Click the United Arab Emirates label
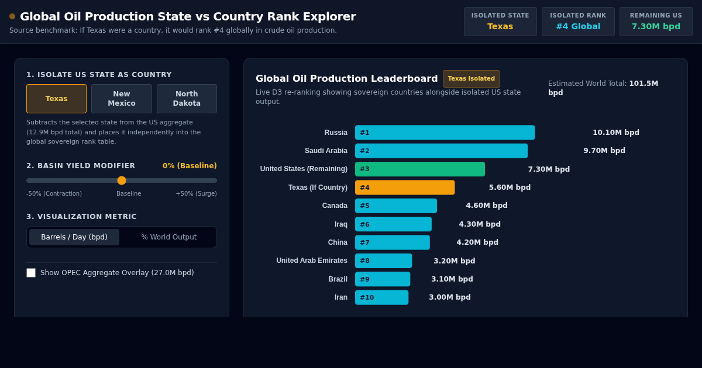 click(312, 261)
